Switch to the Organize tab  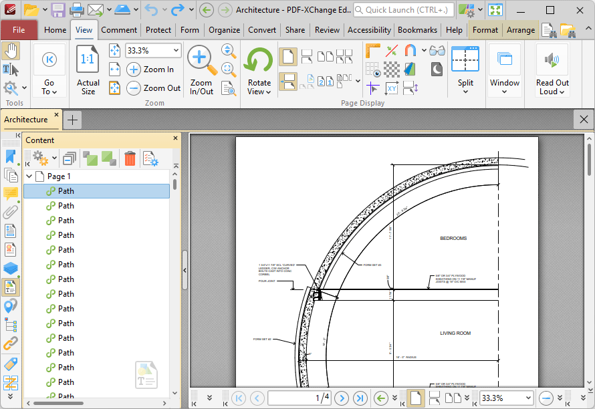click(x=224, y=30)
